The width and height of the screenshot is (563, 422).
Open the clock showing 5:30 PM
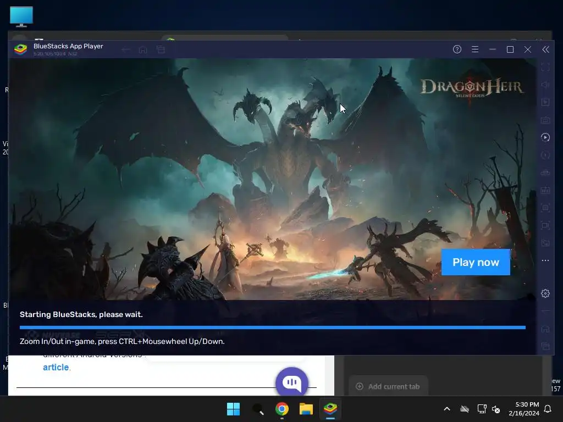[x=524, y=409]
